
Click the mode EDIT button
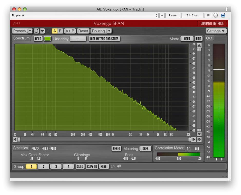(x=198, y=39)
